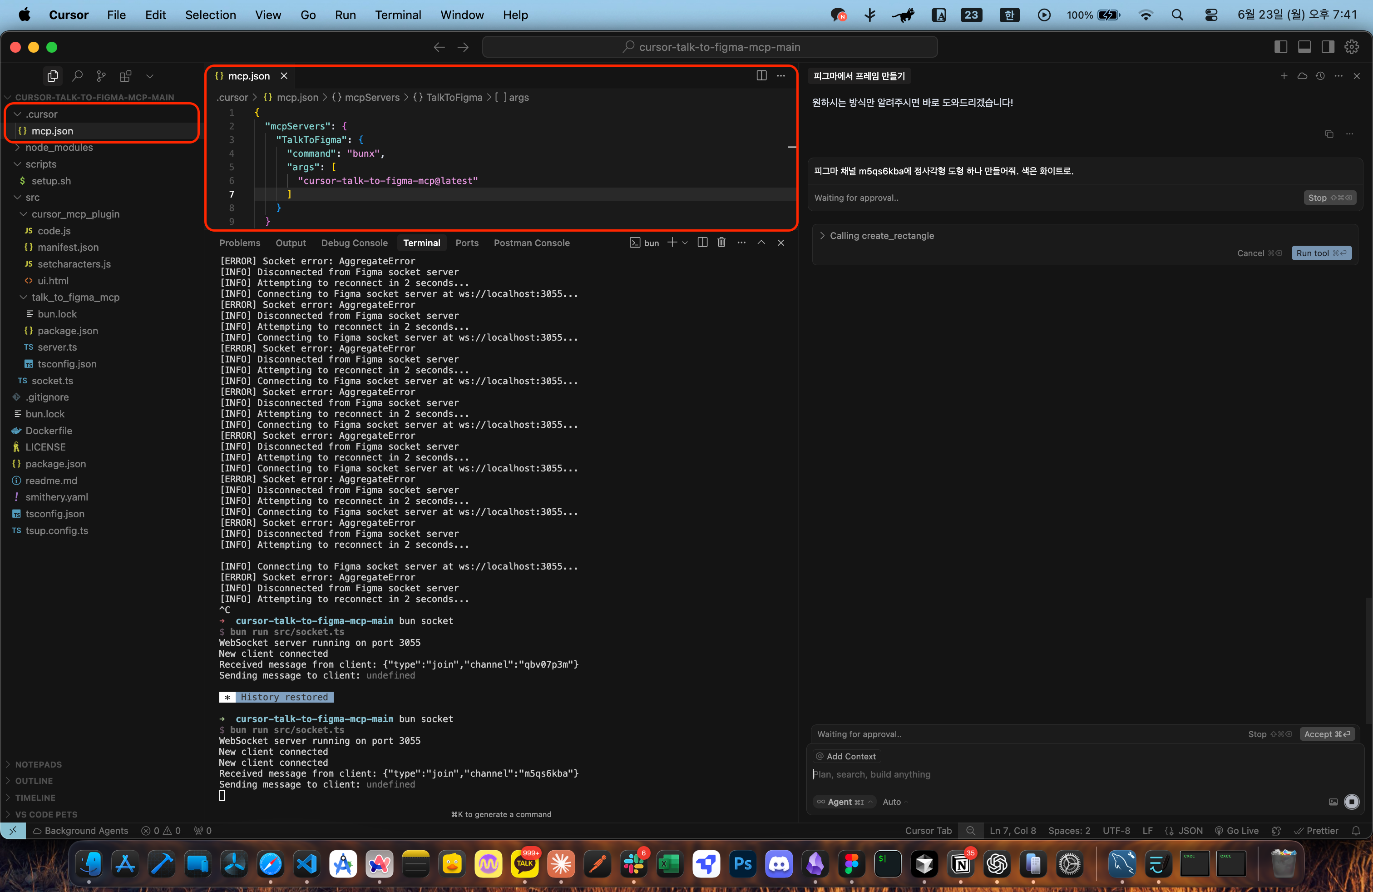The image size is (1373, 892).
Task: Open server.ts in the file tree
Action: tap(57, 347)
